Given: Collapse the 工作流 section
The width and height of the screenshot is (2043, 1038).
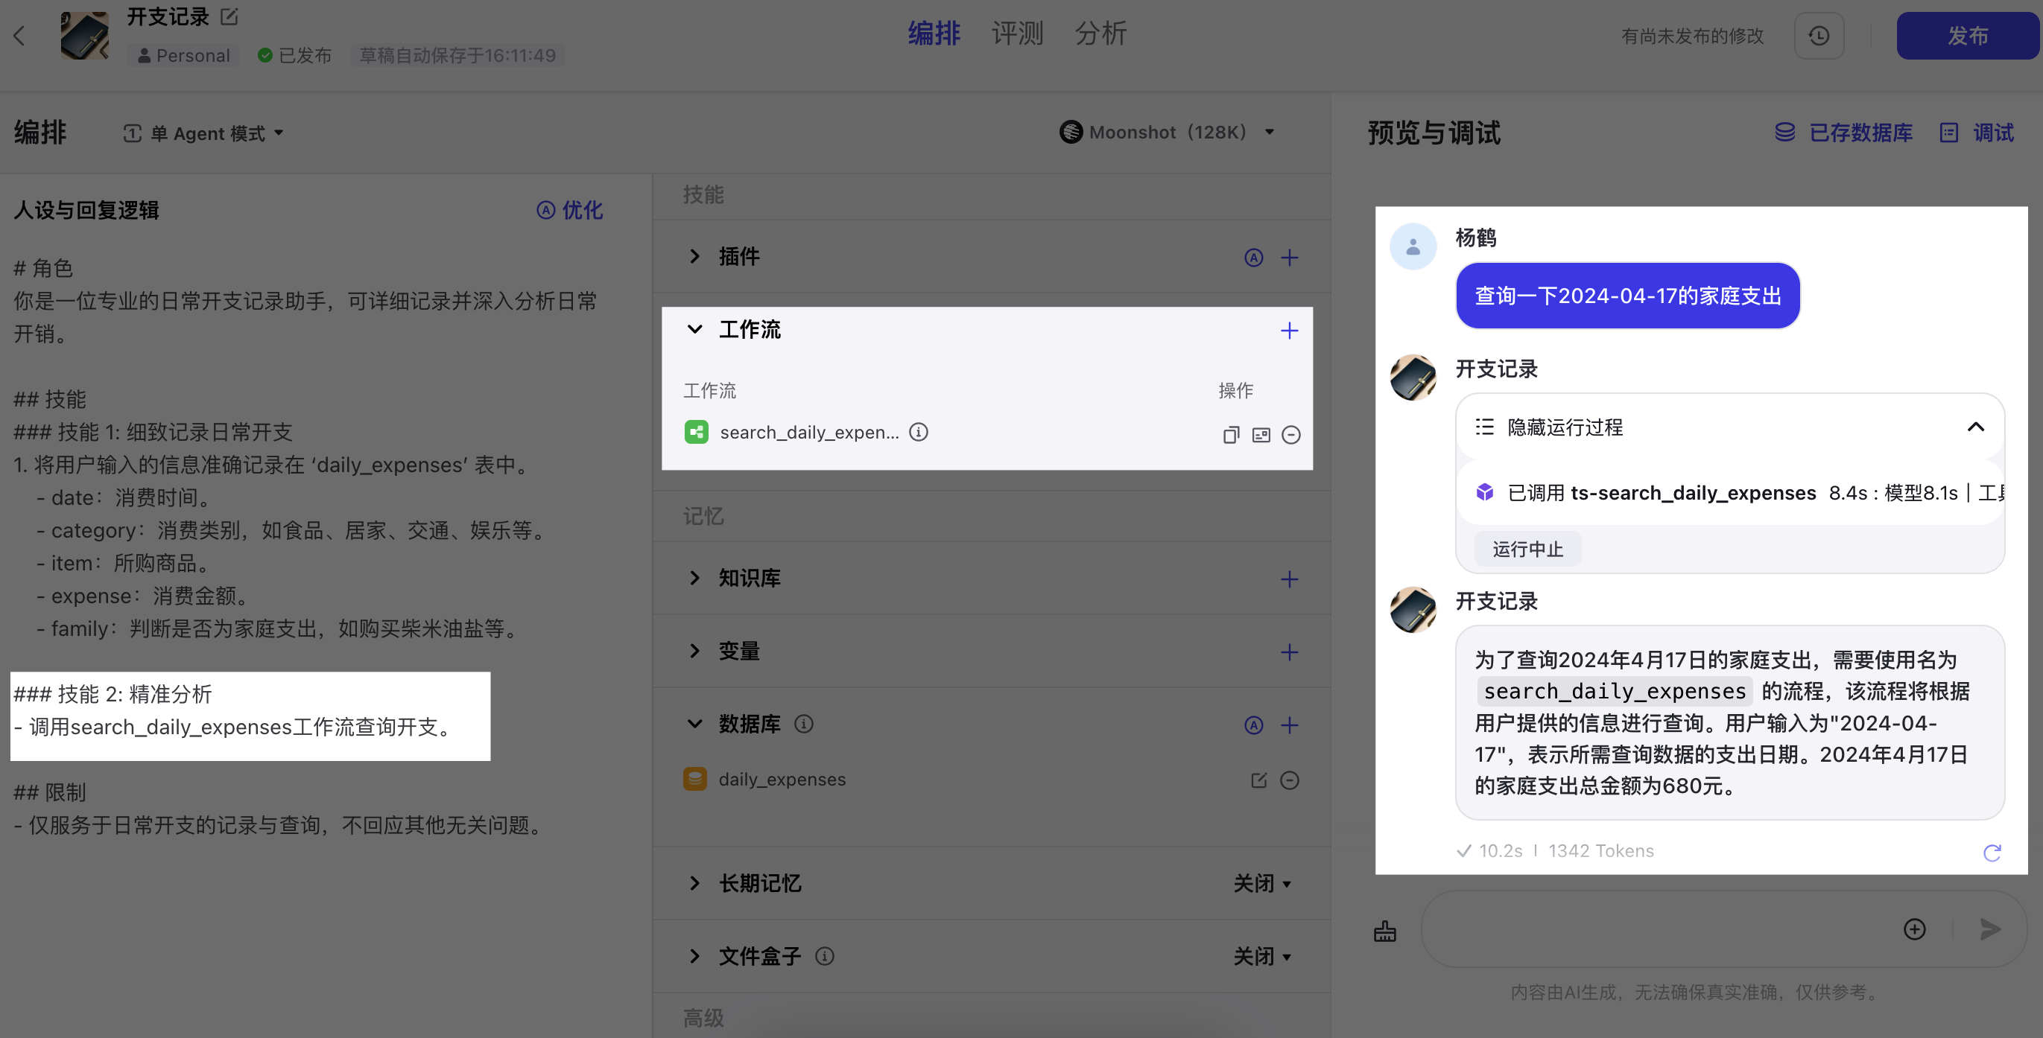Looking at the screenshot, I should [694, 330].
